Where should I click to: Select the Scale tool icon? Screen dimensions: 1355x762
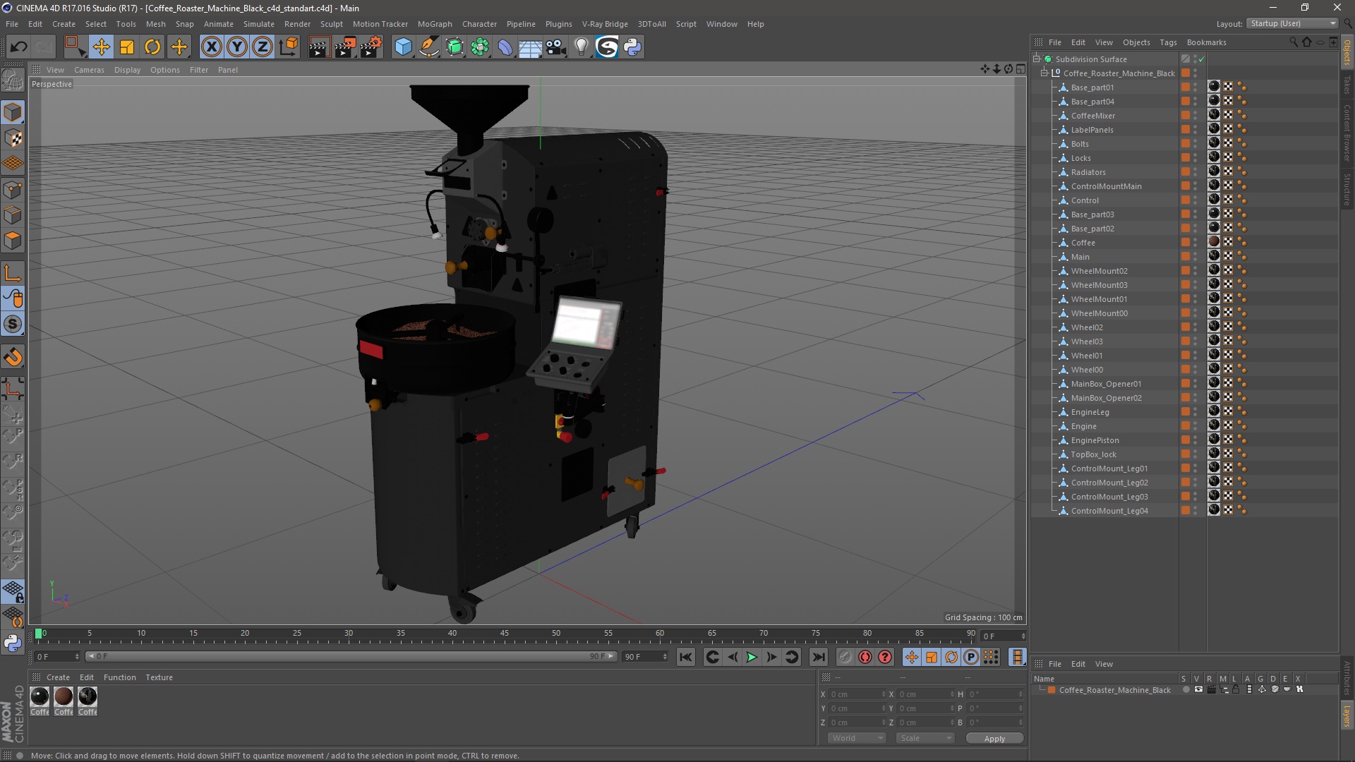tap(127, 47)
